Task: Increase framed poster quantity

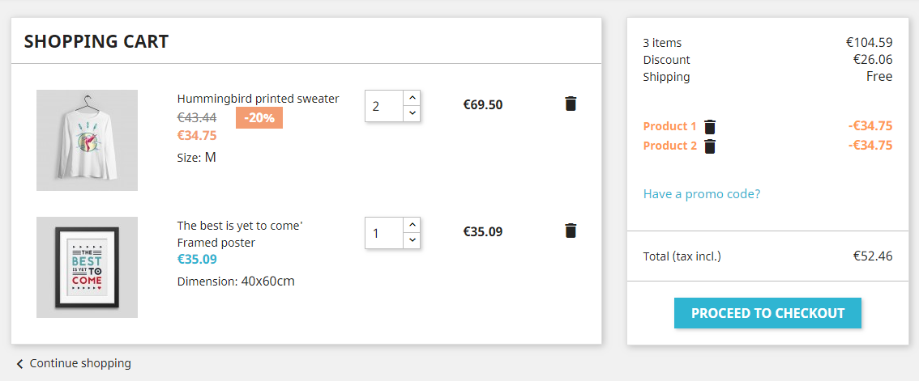Action: point(412,224)
